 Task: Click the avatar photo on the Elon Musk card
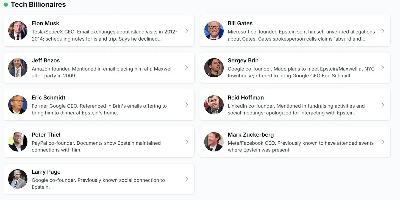(18, 31)
